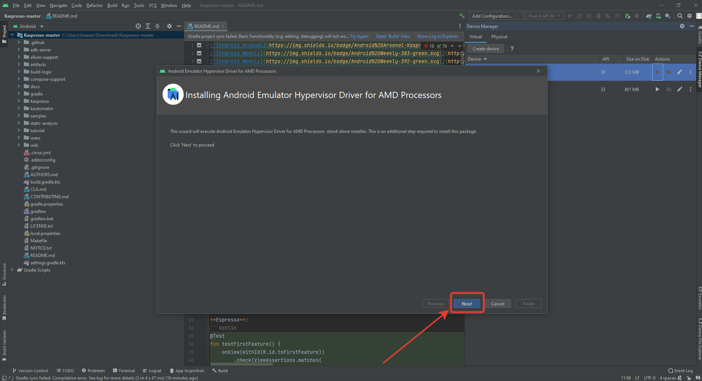Open the Android project view dropdown
Viewport: 702px width, 381px height.
28,26
